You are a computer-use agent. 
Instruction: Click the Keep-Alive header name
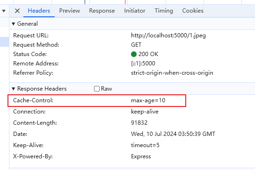pos(28,145)
